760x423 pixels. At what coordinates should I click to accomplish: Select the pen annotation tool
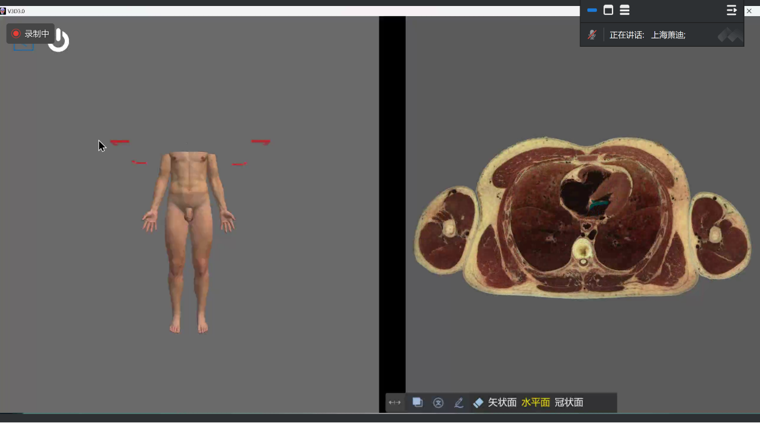pos(459,403)
